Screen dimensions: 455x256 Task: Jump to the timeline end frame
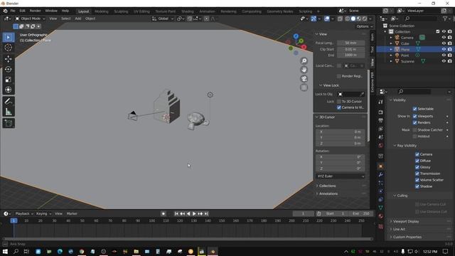[x=206, y=213]
